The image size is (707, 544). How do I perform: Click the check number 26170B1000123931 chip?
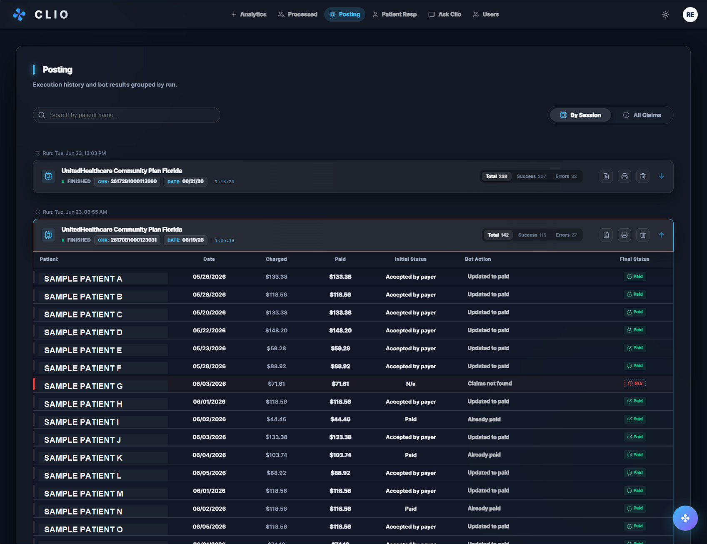[127, 240]
